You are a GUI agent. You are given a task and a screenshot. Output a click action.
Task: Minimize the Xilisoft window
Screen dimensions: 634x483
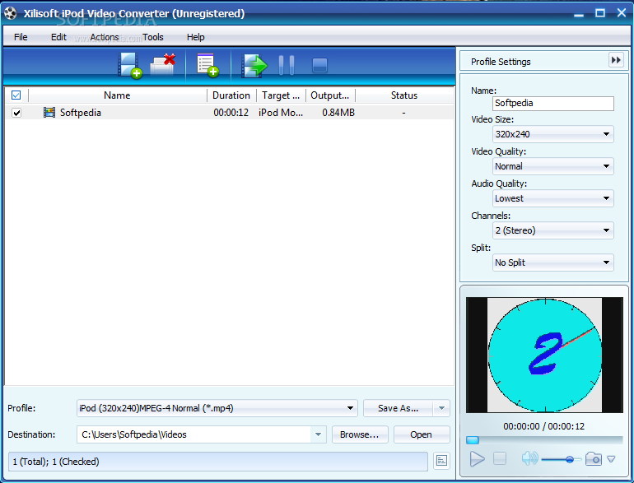point(579,14)
